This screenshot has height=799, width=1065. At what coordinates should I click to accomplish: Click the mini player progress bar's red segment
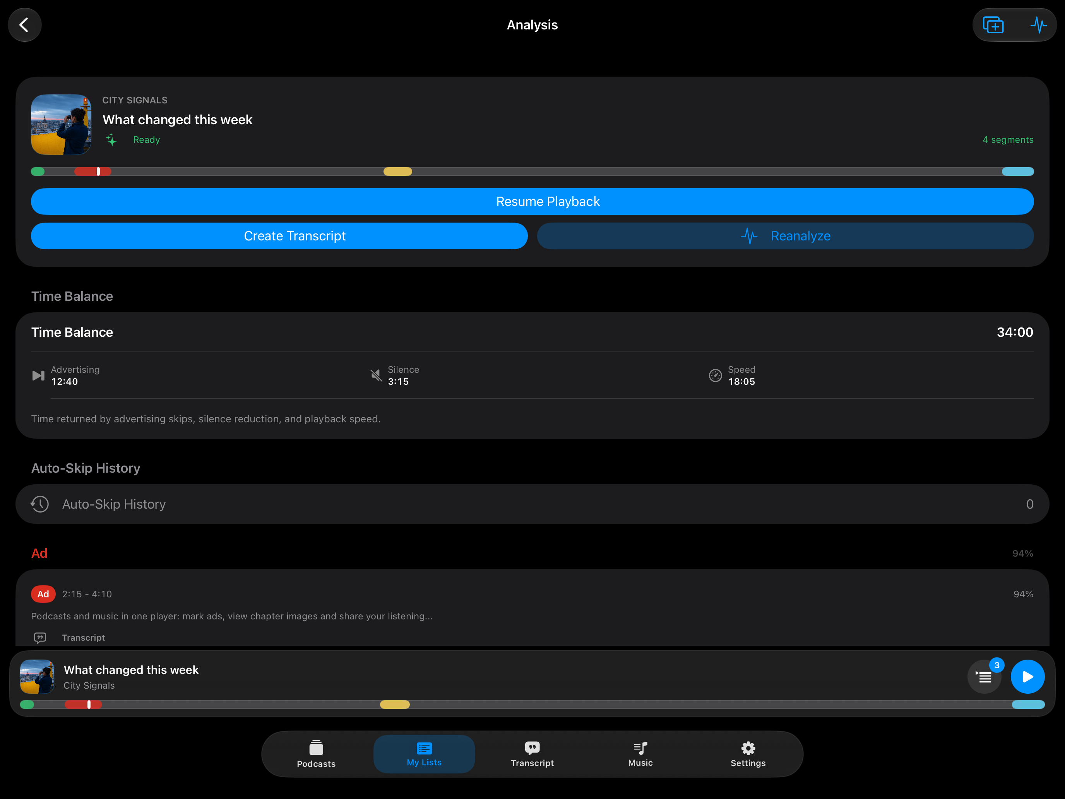point(83,705)
